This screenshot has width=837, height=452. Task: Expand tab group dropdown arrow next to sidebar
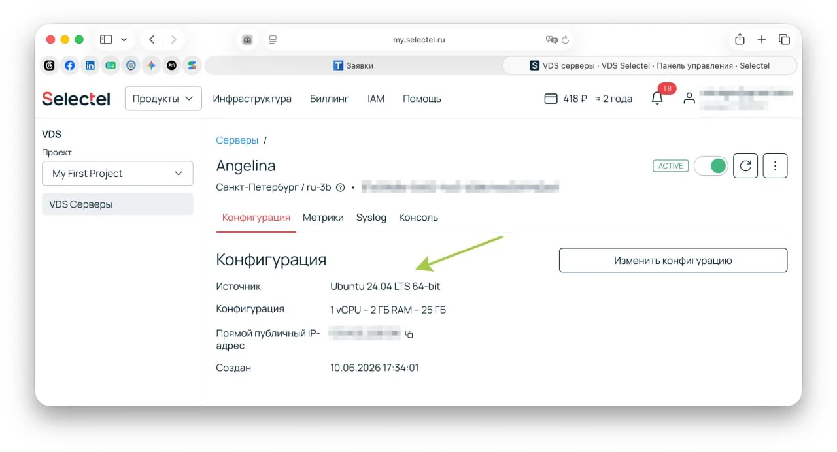tap(124, 39)
